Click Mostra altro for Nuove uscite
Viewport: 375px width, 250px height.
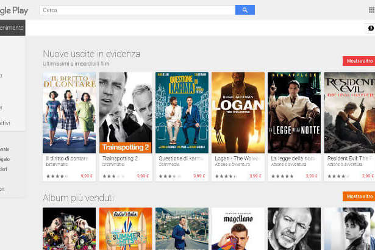click(359, 61)
